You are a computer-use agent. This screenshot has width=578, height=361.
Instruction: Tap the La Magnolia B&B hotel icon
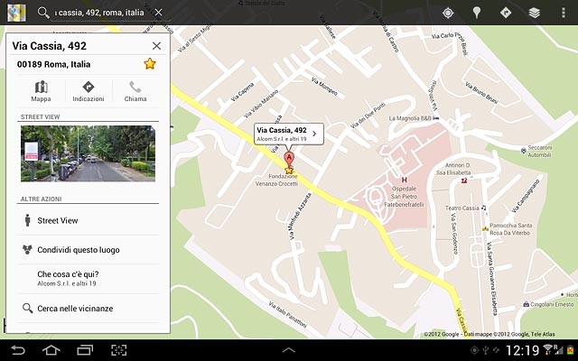coord(437,118)
